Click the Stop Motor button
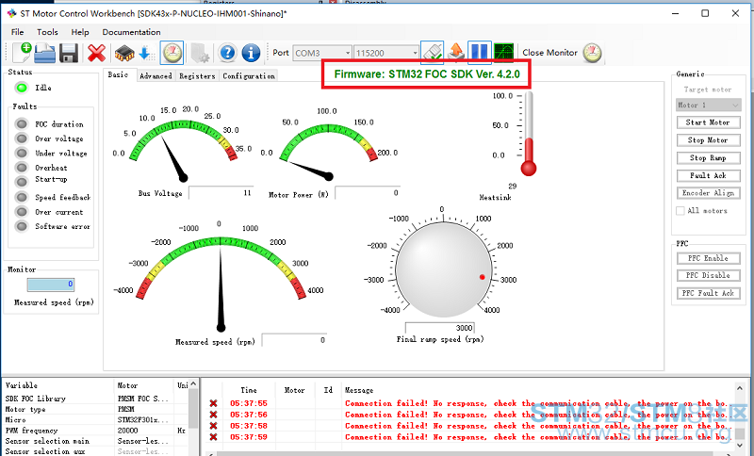Screen dimensions: 754x456 pyautogui.click(x=708, y=140)
